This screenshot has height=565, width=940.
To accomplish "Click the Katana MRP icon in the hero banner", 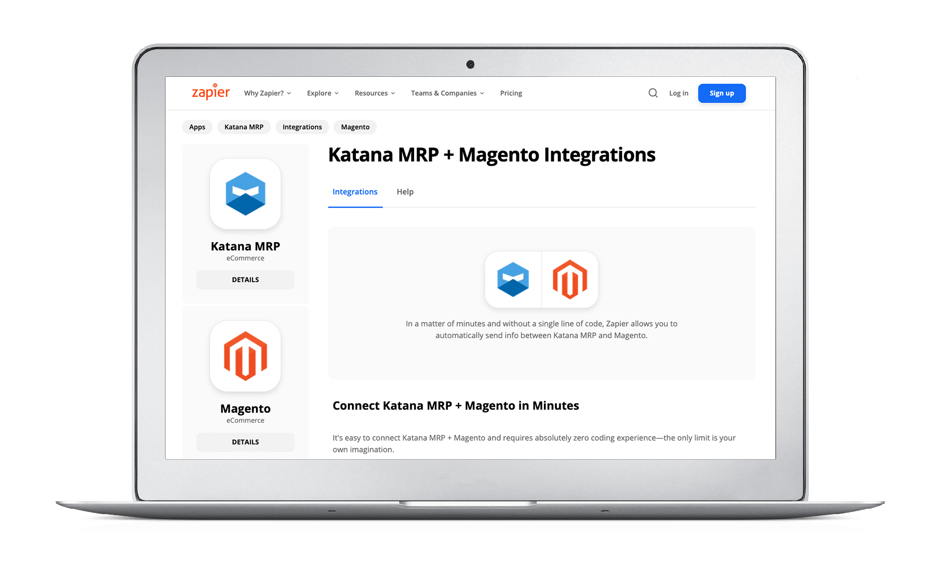I will [513, 279].
